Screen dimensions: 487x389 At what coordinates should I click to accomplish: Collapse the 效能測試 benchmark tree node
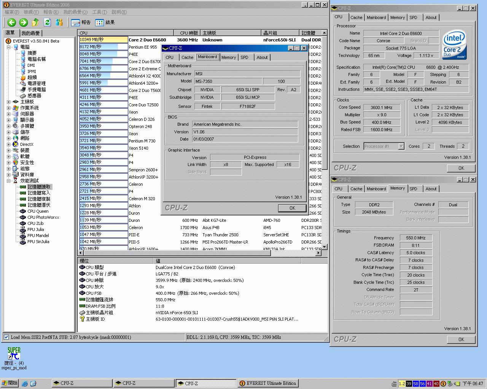click(8, 181)
